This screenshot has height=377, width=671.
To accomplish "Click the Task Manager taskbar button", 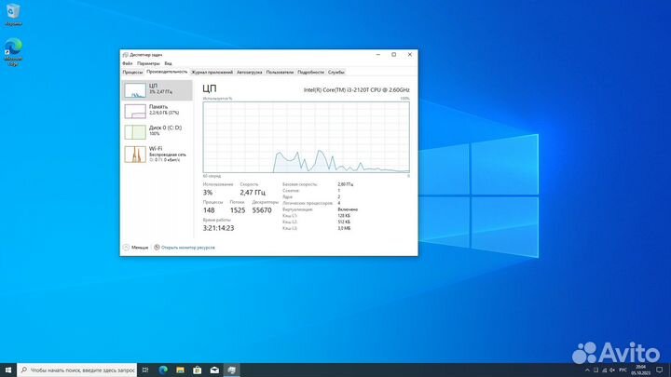I will tap(231, 370).
